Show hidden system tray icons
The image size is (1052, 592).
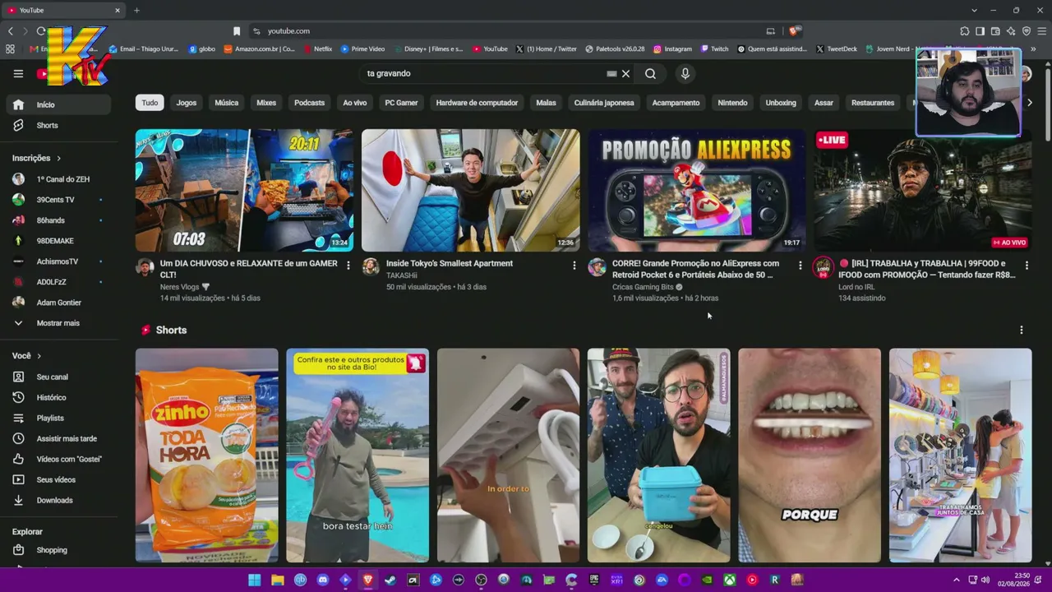pyautogui.click(x=956, y=580)
